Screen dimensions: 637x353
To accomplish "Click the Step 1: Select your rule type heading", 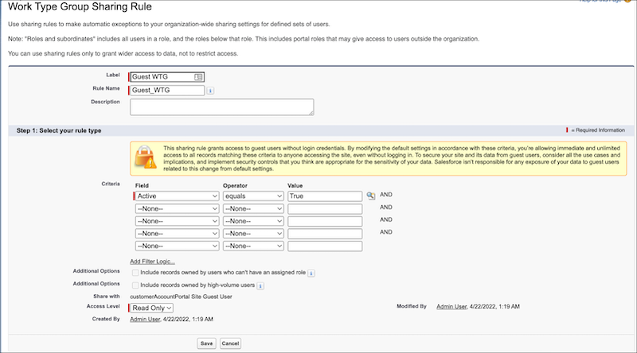I will pyautogui.click(x=59, y=130).
